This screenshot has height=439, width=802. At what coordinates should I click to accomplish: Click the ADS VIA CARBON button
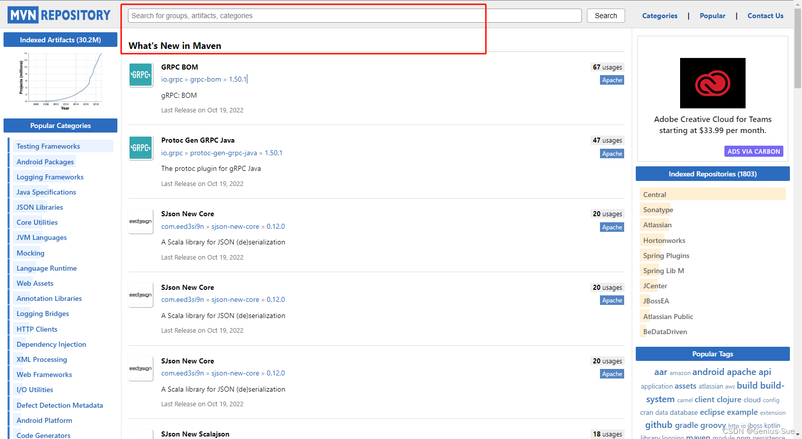click(754, 151)
